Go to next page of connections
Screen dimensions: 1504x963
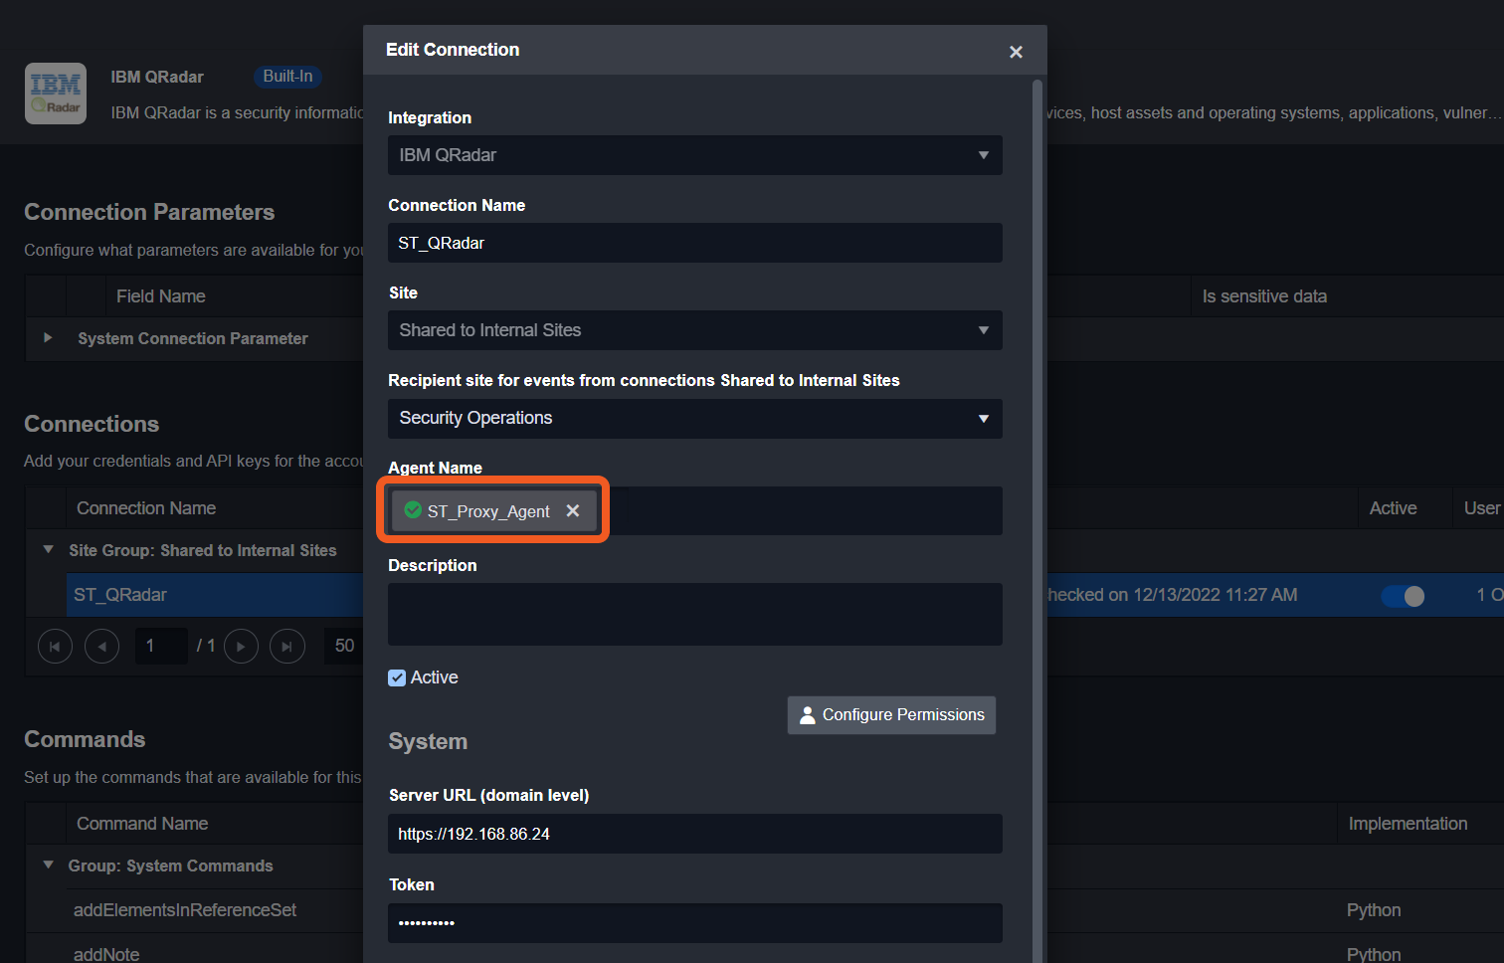(241, 647)
